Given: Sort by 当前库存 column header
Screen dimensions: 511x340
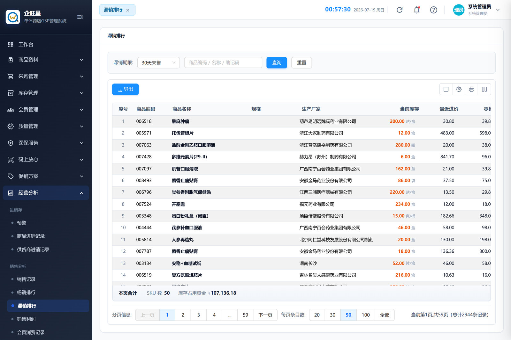Looking at the screenshot, I should pos(409,109).
